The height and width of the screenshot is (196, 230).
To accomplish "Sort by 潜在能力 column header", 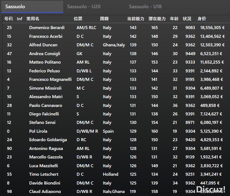I will pyautogui.click(x=157, y=19).
